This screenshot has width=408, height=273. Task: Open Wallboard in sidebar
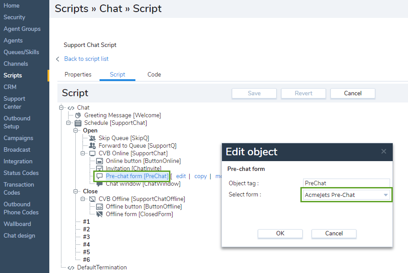click(x=17, y=224)
